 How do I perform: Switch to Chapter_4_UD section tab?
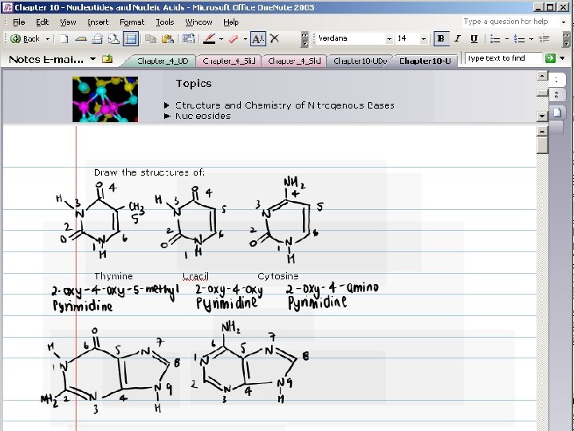[x=162, y=61]
